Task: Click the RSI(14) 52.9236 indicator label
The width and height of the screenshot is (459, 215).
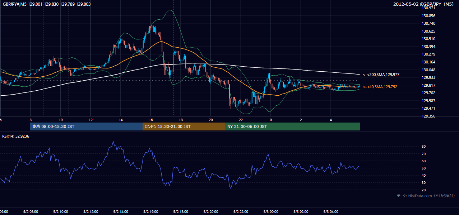Action: pos(16,136)
